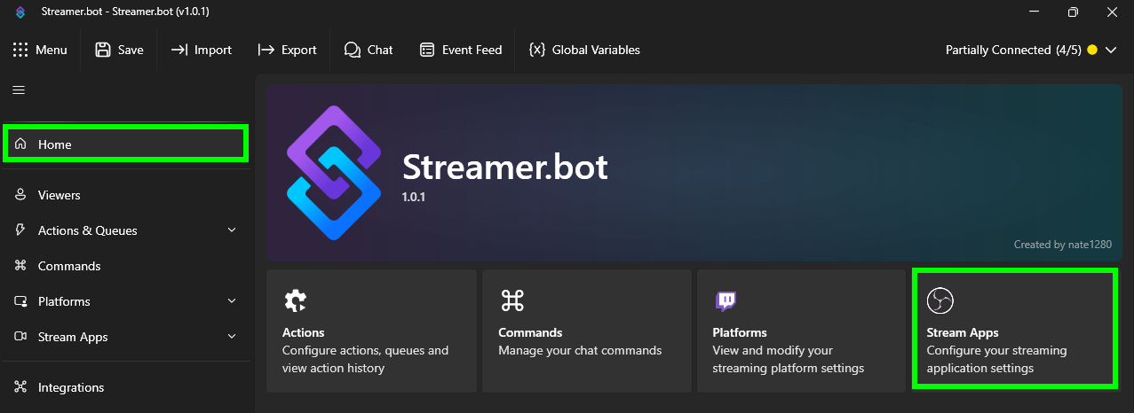Click the Chat bubble icon in toolbar
The image size is (1134, 413).
[x=353, y=50]
